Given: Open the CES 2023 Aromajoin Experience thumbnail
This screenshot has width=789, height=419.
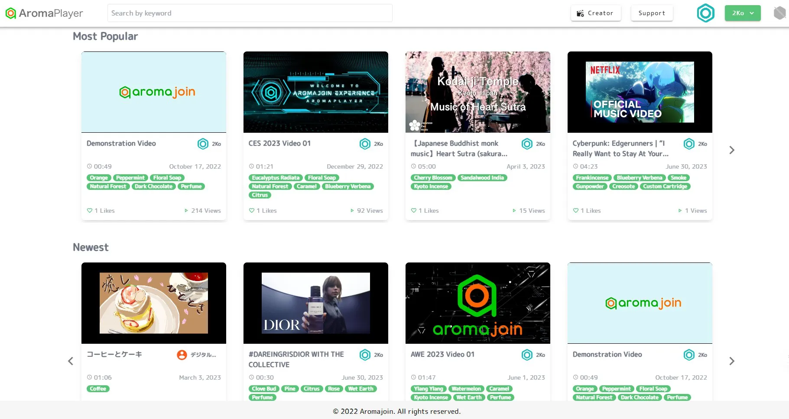Looking at the screenshot, I should [316, 92].
